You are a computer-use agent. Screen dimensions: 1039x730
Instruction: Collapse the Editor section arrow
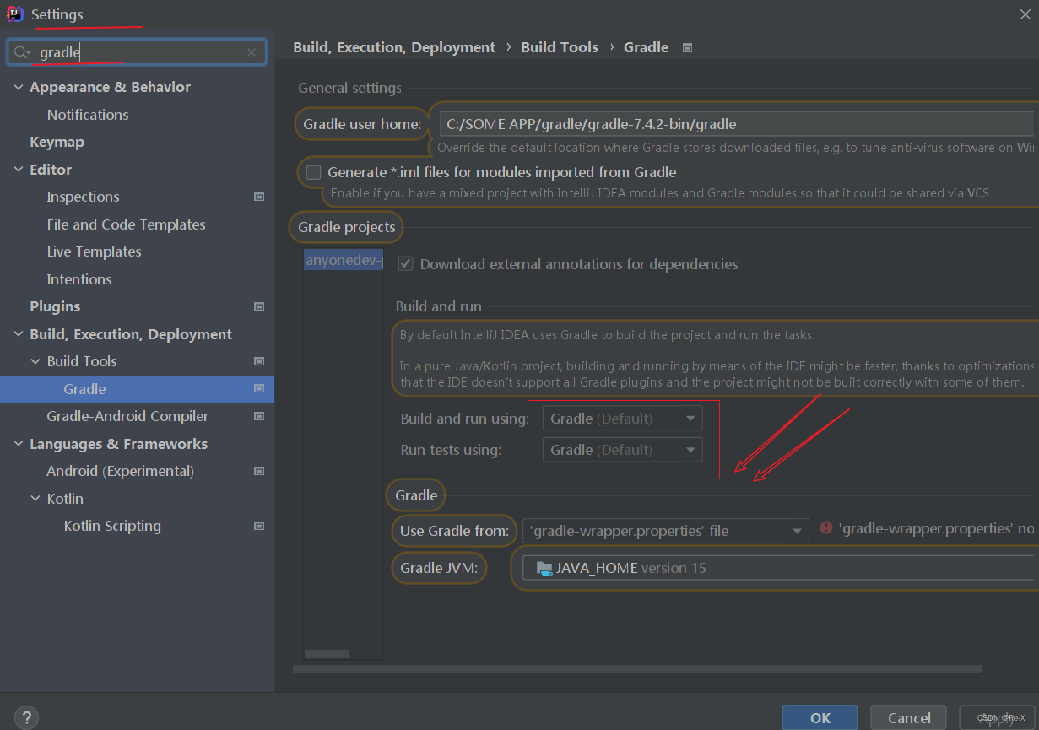pos(19,170)
